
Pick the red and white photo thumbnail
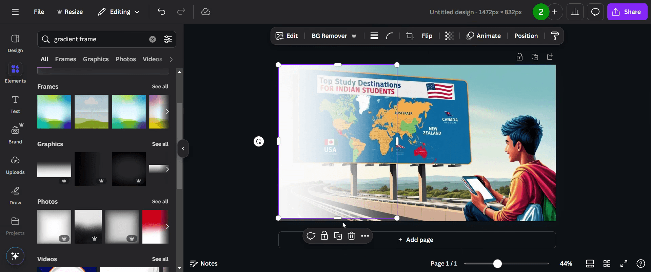tap(155, 227)
